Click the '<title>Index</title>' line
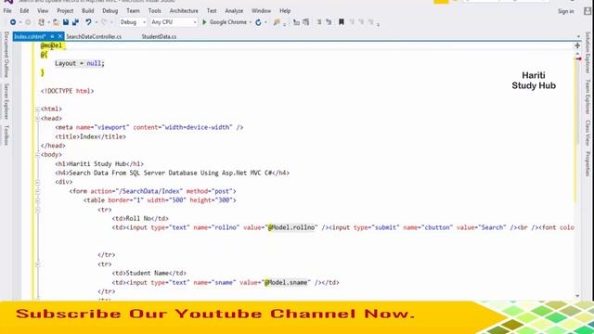594x334 pixels. tap(91, 136)
